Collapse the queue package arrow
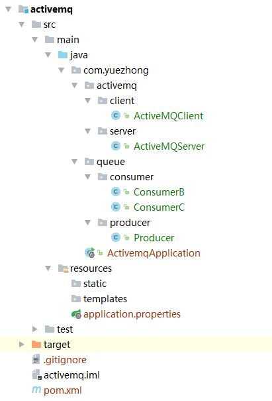The image size is (272, 401). [74, 162]
